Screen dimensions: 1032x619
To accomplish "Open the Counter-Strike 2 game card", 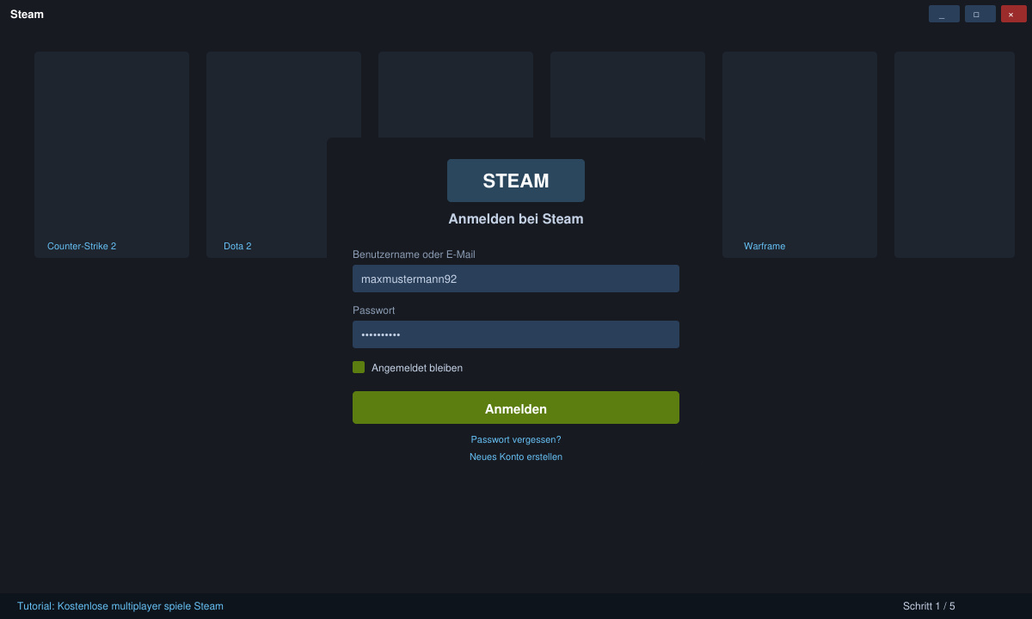I will click(112, 155).
